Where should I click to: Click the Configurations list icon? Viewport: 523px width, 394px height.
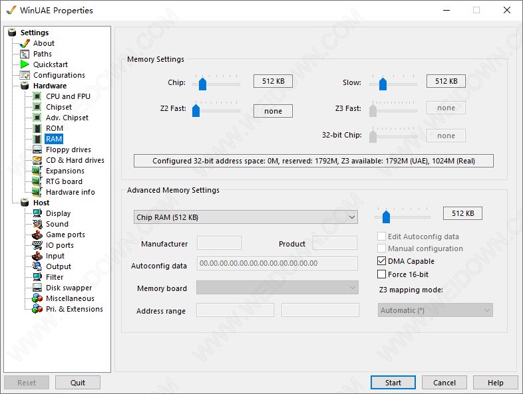25,75
